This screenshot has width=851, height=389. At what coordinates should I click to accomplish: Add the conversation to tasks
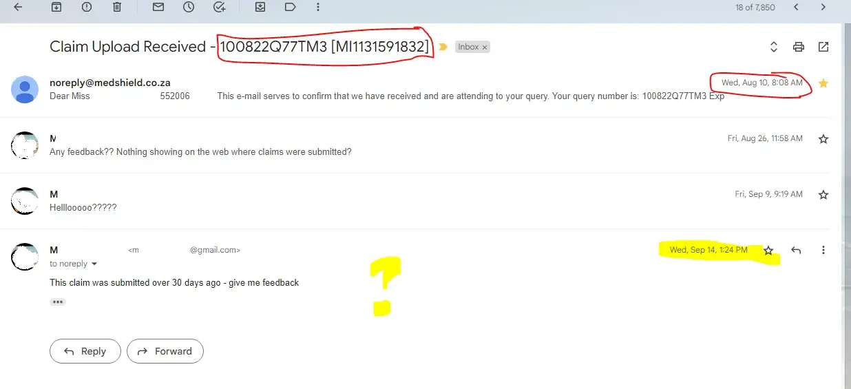click(220, 7)
